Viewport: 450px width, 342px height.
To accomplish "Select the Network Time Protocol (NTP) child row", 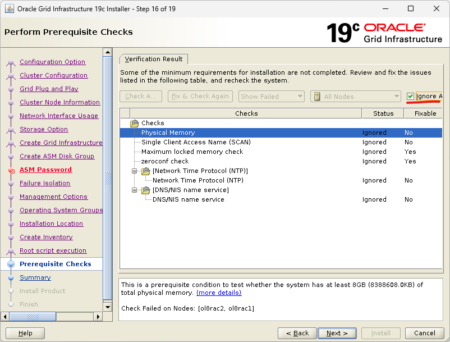I will pyautogui.click(x=281, y=180).
